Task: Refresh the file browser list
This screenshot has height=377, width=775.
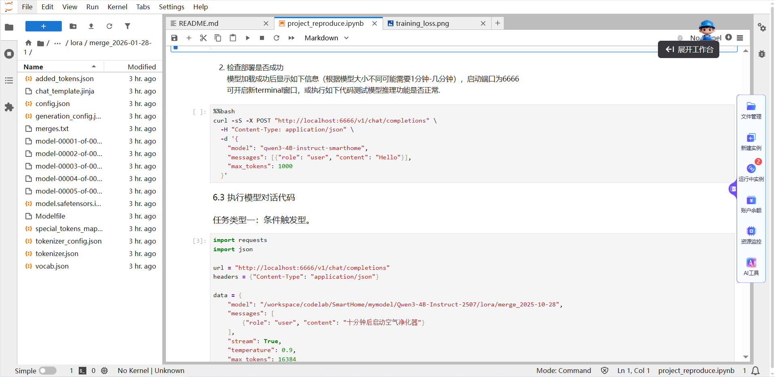Action: point(109,26)
